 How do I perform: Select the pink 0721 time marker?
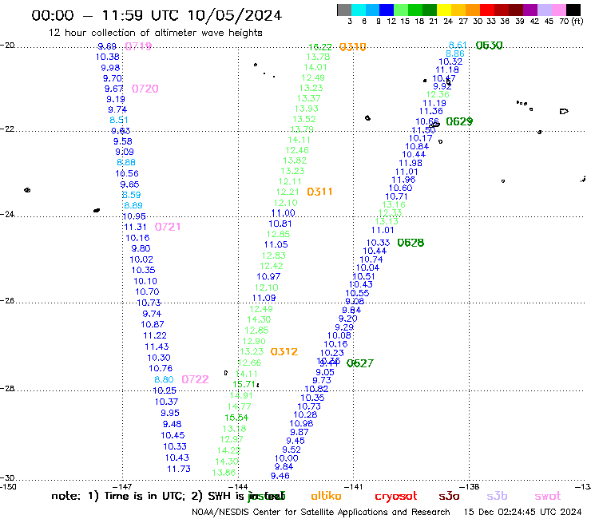pyautogui.click(x=168, y=227)
